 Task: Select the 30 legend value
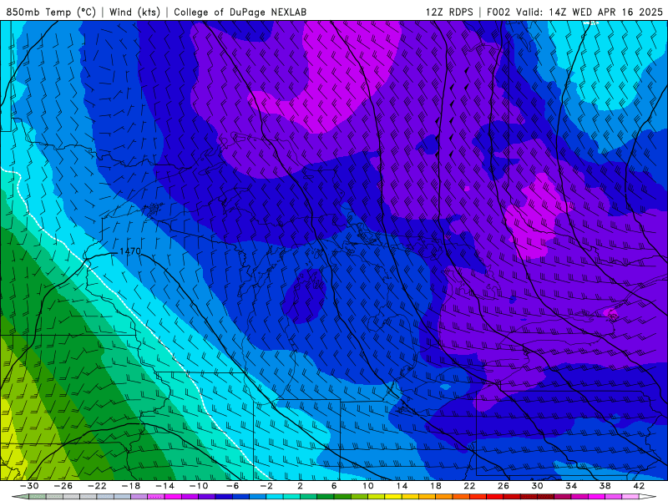coord(537,486)
